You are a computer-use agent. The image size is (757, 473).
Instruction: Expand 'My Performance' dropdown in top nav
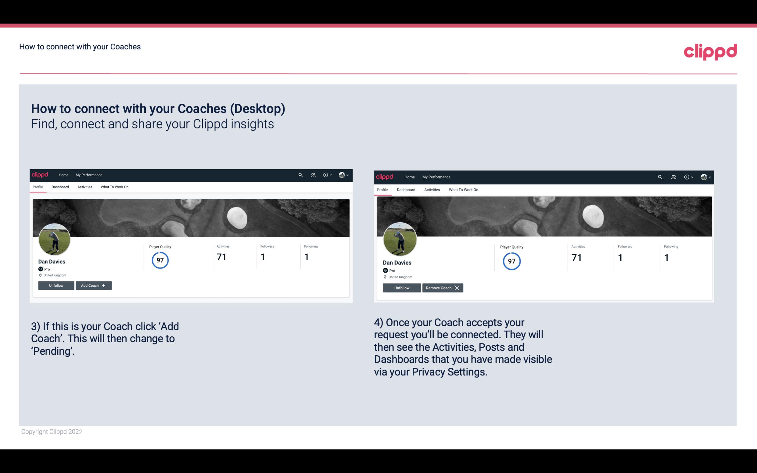pyautogui.click(x=88, y=175)
